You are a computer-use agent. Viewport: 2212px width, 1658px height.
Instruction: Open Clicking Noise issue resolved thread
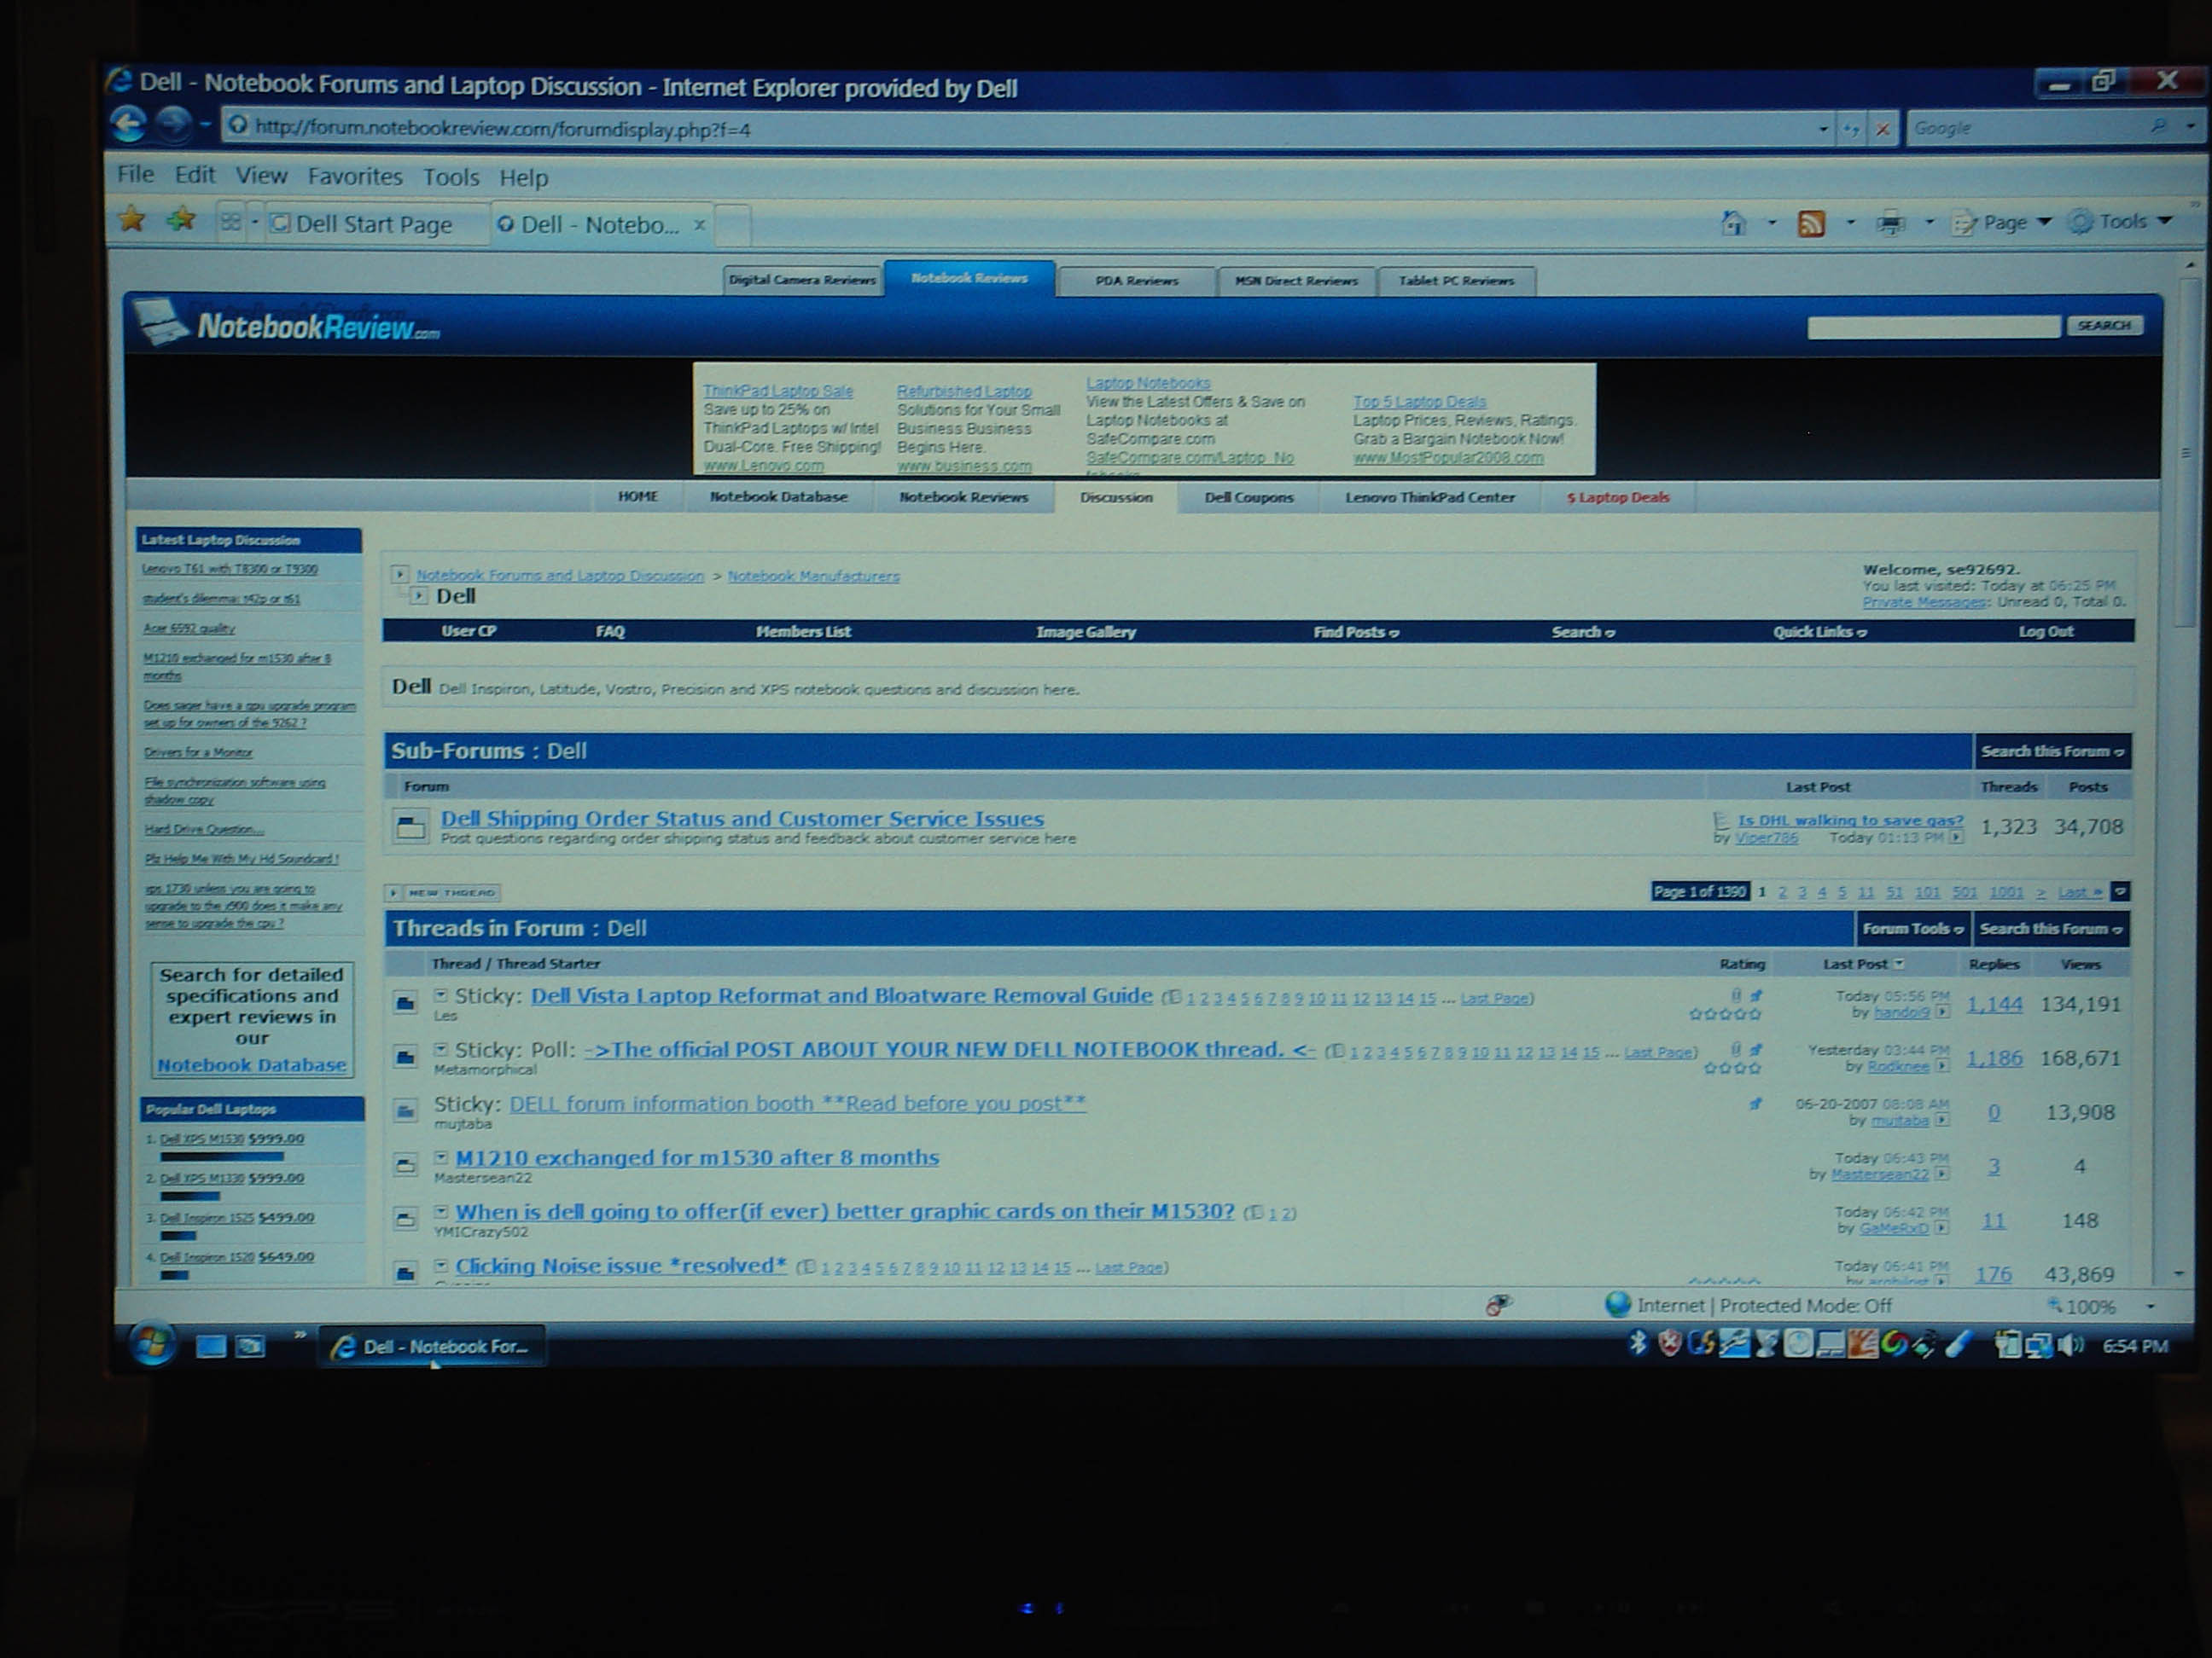click(x=621, y=1265)
